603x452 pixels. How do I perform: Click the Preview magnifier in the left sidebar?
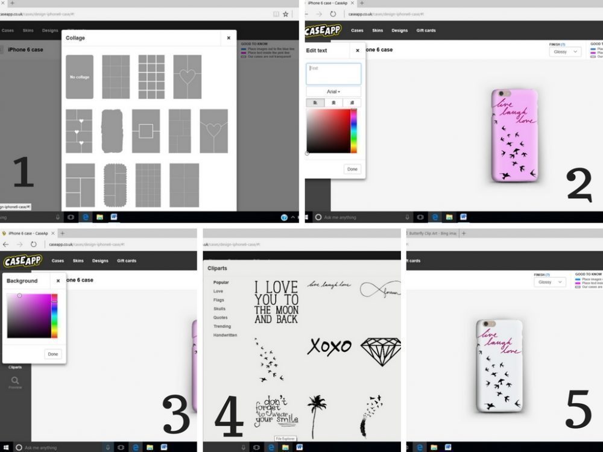(15, 381)
